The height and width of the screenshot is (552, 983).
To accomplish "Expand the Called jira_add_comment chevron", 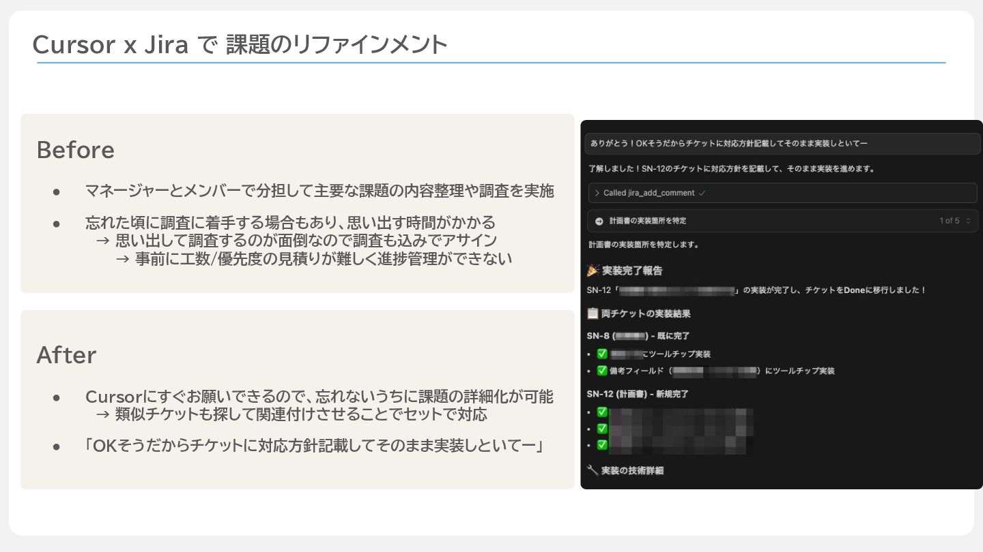I will (597, 193).
